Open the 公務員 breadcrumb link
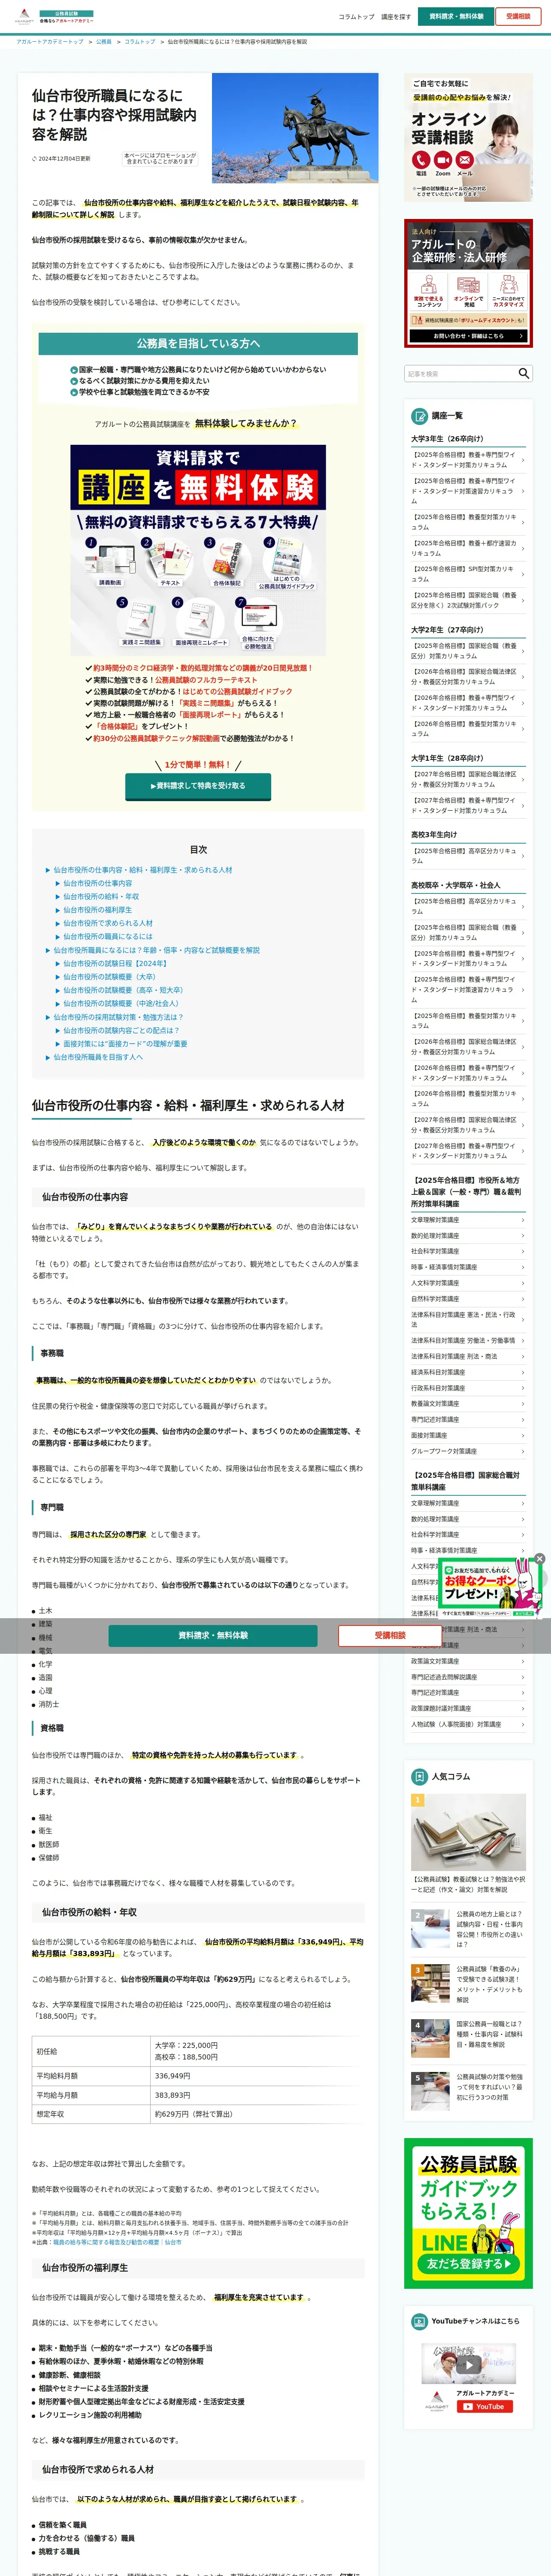Image resolution: width=551 pixels, height=2576 pixels. [104, 42]
